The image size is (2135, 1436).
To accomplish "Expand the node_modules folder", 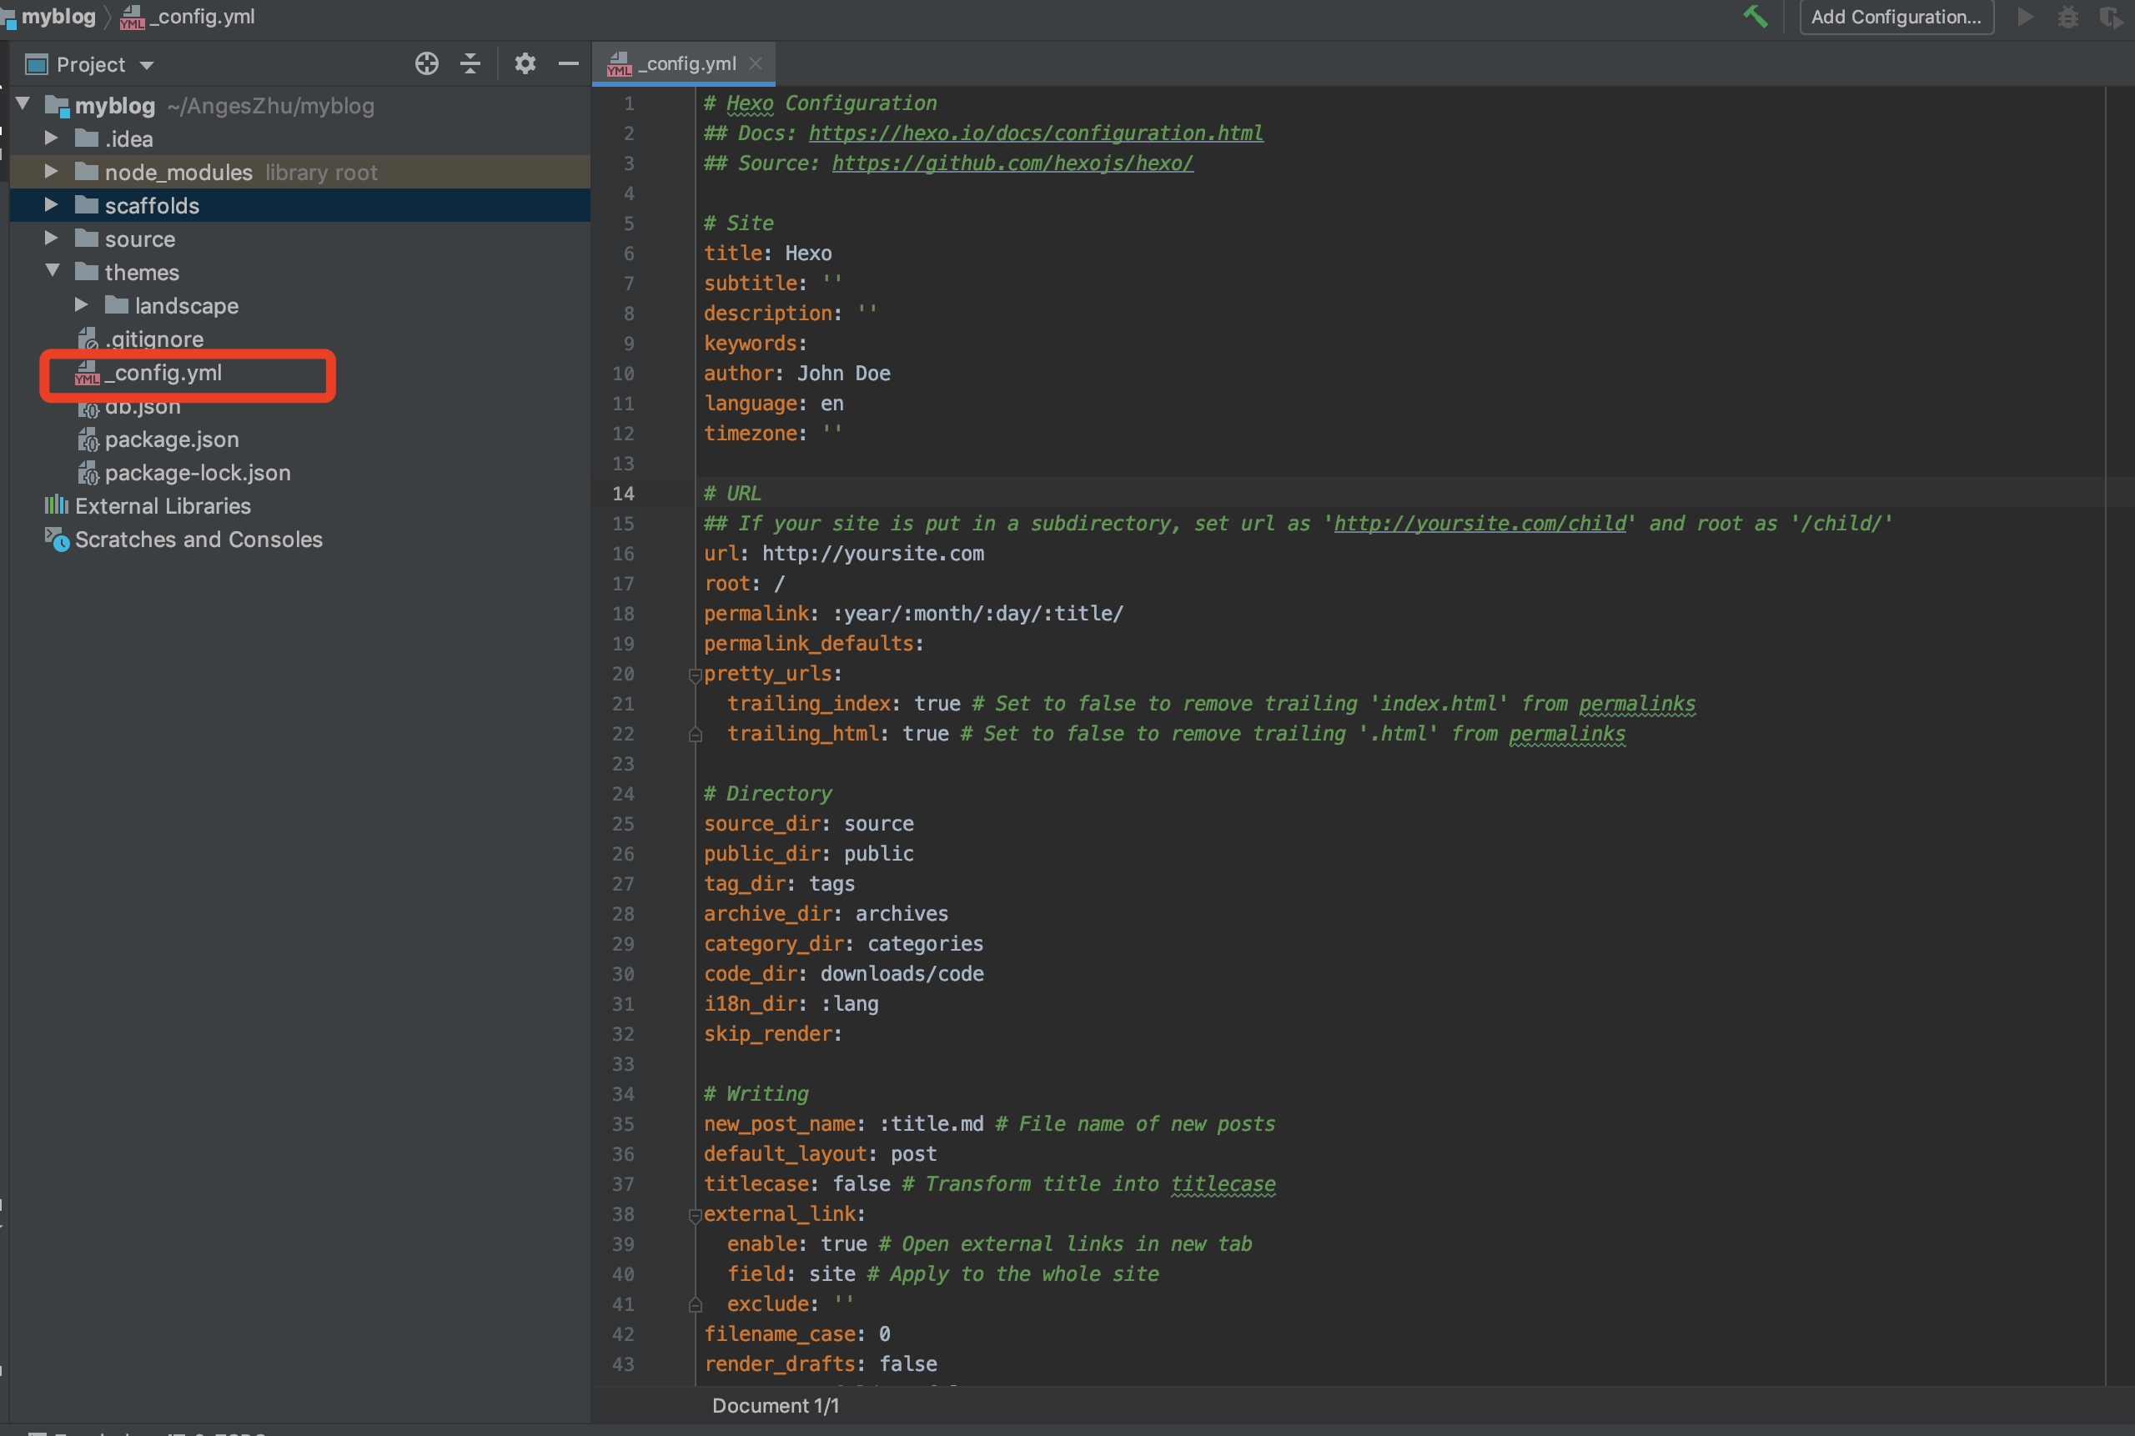I will 52,171.
